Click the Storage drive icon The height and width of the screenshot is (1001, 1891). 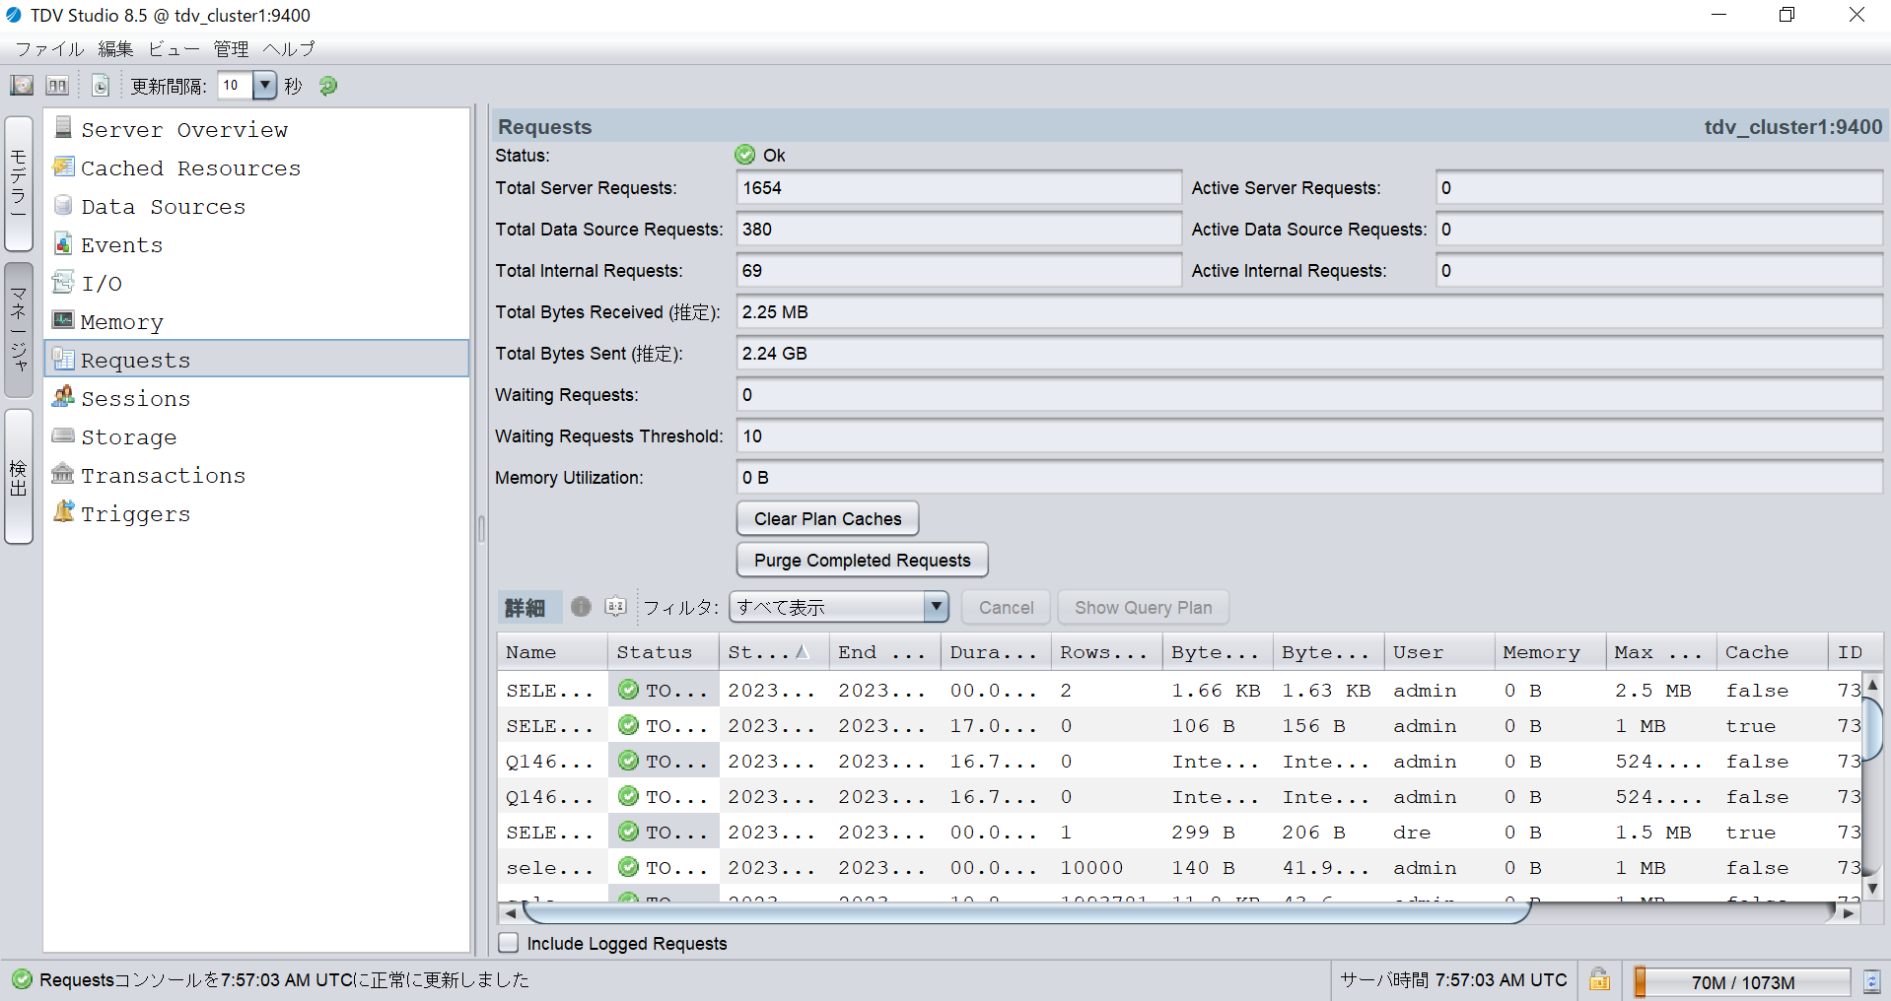(x=63, y=435)
